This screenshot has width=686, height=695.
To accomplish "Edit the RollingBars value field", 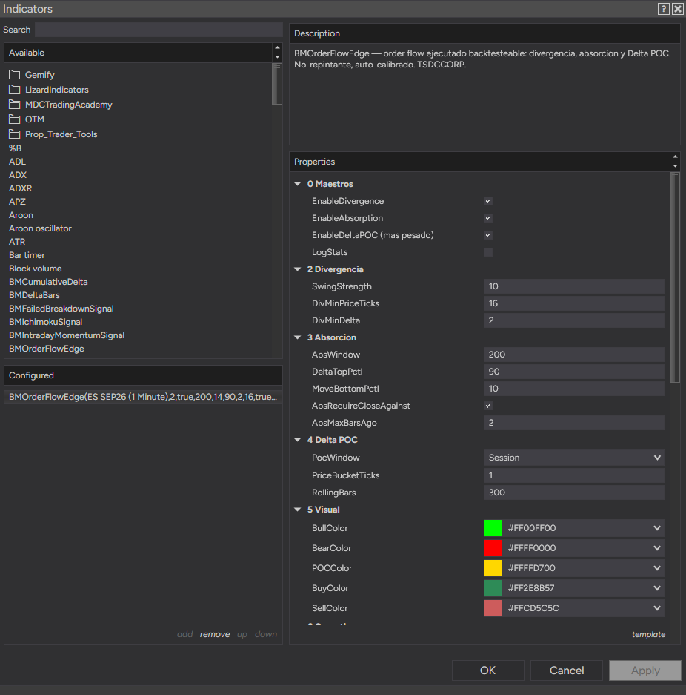I will coord(574,493).
